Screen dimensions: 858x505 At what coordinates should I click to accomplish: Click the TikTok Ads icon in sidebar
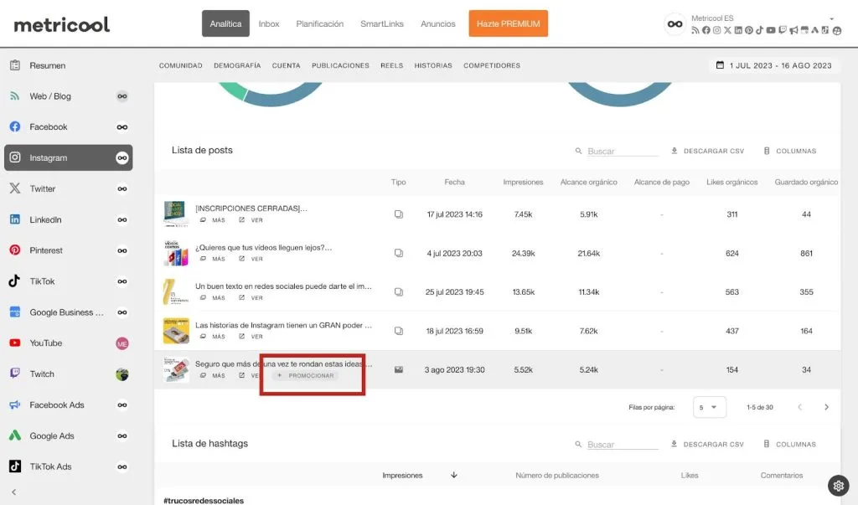click(x=15, y=466)
